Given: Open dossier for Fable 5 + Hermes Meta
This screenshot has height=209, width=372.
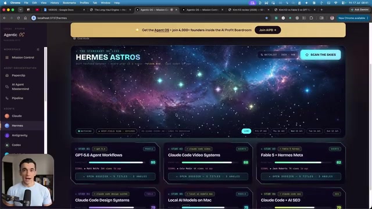Looking at the screenshot, I should (301, 176).
